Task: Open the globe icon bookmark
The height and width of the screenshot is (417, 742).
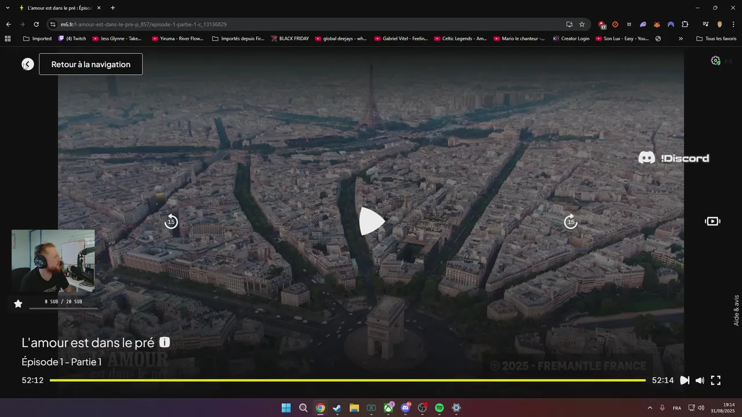Action: click(x=658, y=39)
